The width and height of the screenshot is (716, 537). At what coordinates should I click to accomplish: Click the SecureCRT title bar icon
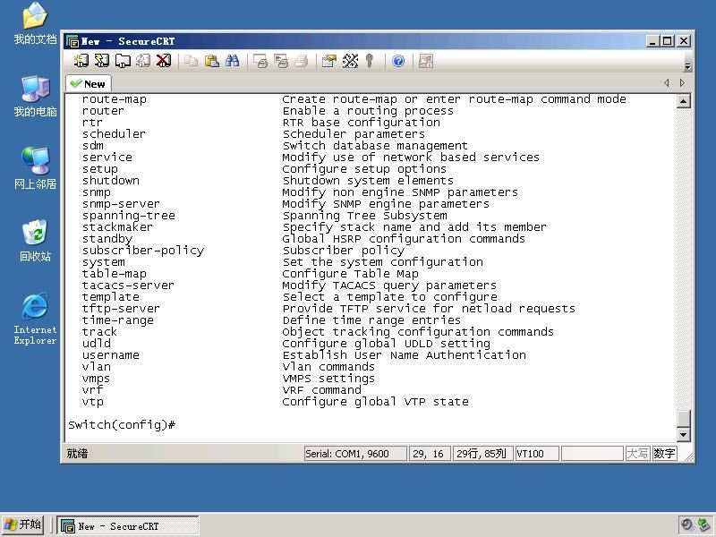[x=72, y=41]
